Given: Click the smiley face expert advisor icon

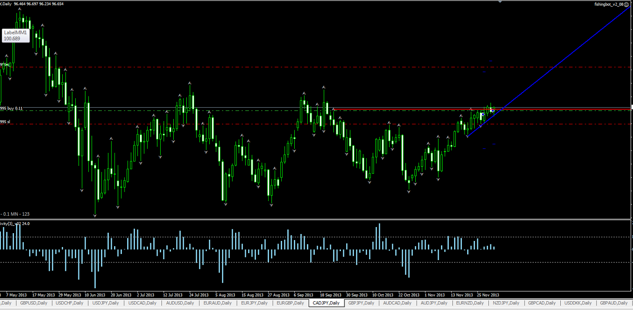Looking at the screenshot, I should (x=626, y=4).
